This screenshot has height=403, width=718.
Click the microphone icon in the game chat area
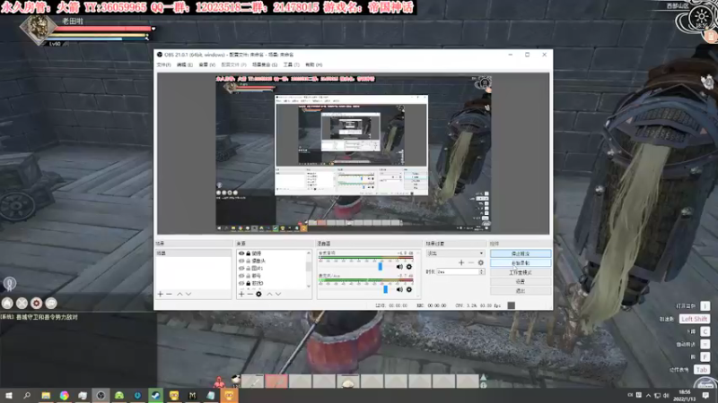[x=10, y=284]
